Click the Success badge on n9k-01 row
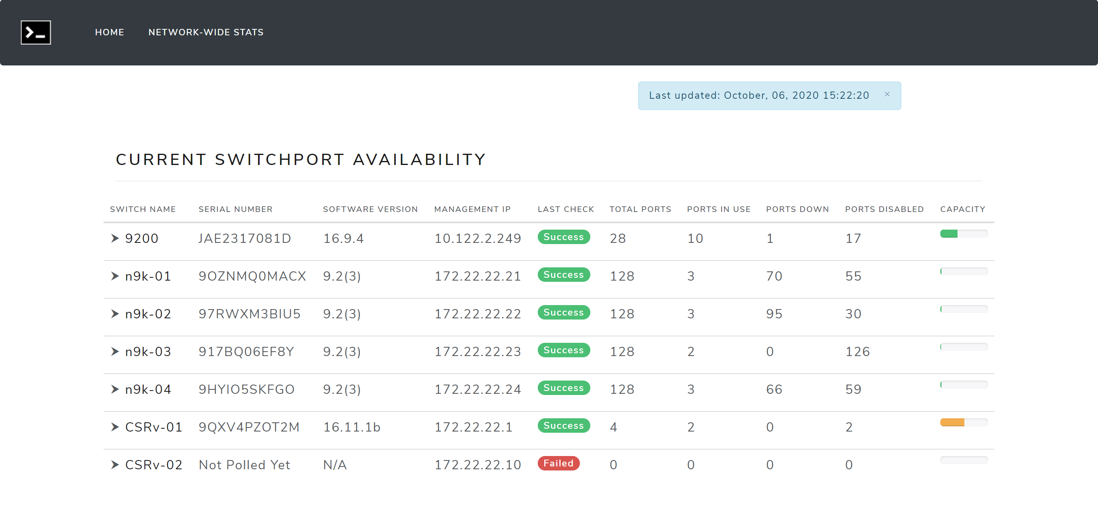The height and width of the screenshot is (507, 1098). (x=563, y=275)
